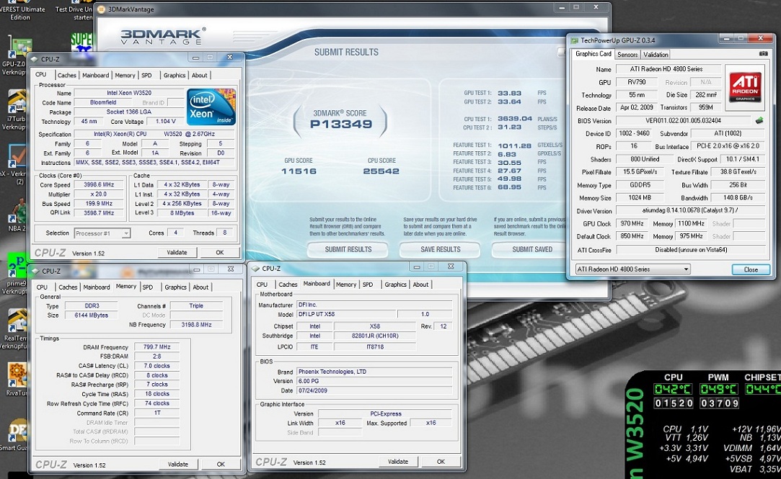Click the CPU temperature readout 042°C

[x=673, y=389]
